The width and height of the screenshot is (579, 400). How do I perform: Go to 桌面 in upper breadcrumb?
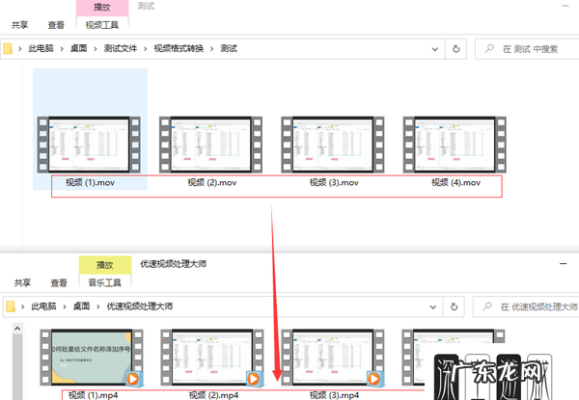point(79,48)
